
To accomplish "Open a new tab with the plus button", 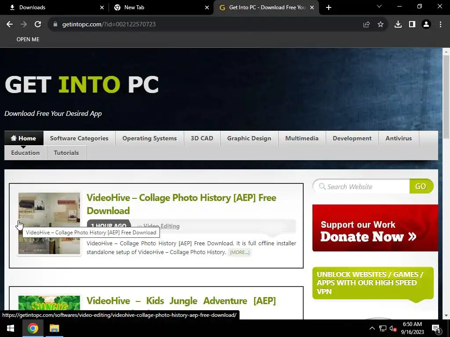I will pos(329,7).
